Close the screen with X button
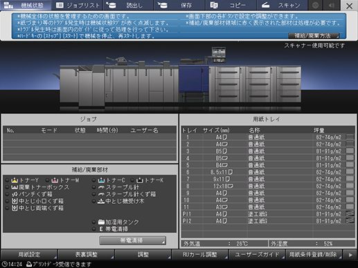The image size is (358, 268). tap(349, 6)
